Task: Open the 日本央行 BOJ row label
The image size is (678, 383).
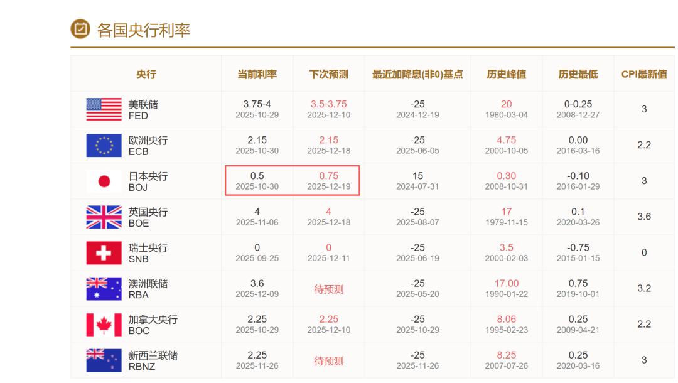Action: [x=148, y=181]
